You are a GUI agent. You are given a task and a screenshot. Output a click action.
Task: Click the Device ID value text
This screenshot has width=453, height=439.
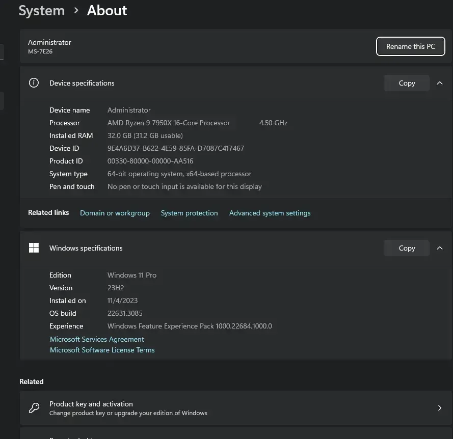tap(175, 148)
